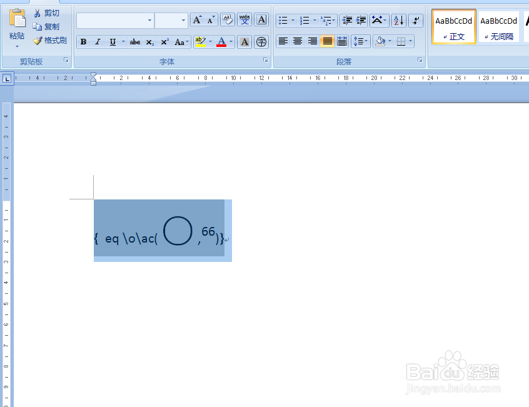Toggle Justify alignment
This screenshot has height=407, width=529.
pyautogui.click(x=327, y=41)
